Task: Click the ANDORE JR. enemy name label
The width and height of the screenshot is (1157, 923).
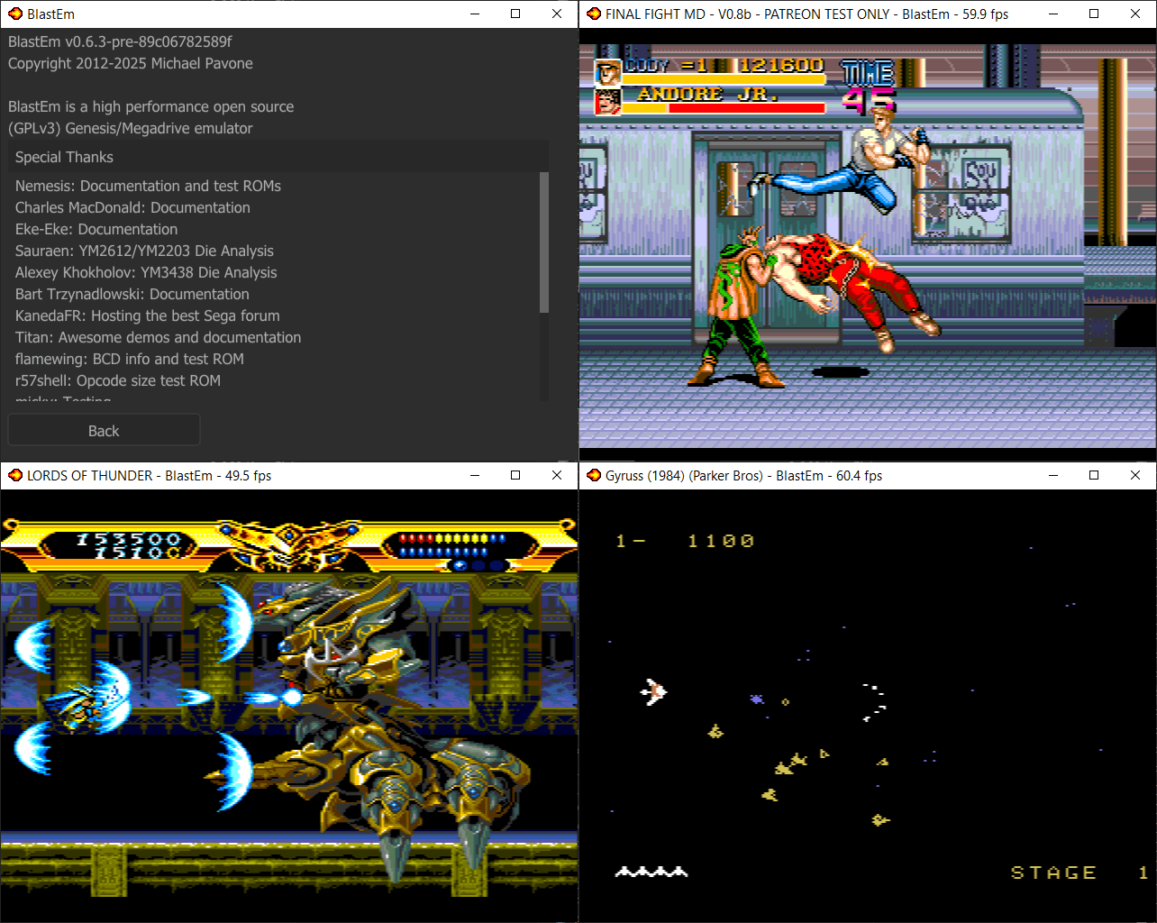Action: (x=707, y=94)
